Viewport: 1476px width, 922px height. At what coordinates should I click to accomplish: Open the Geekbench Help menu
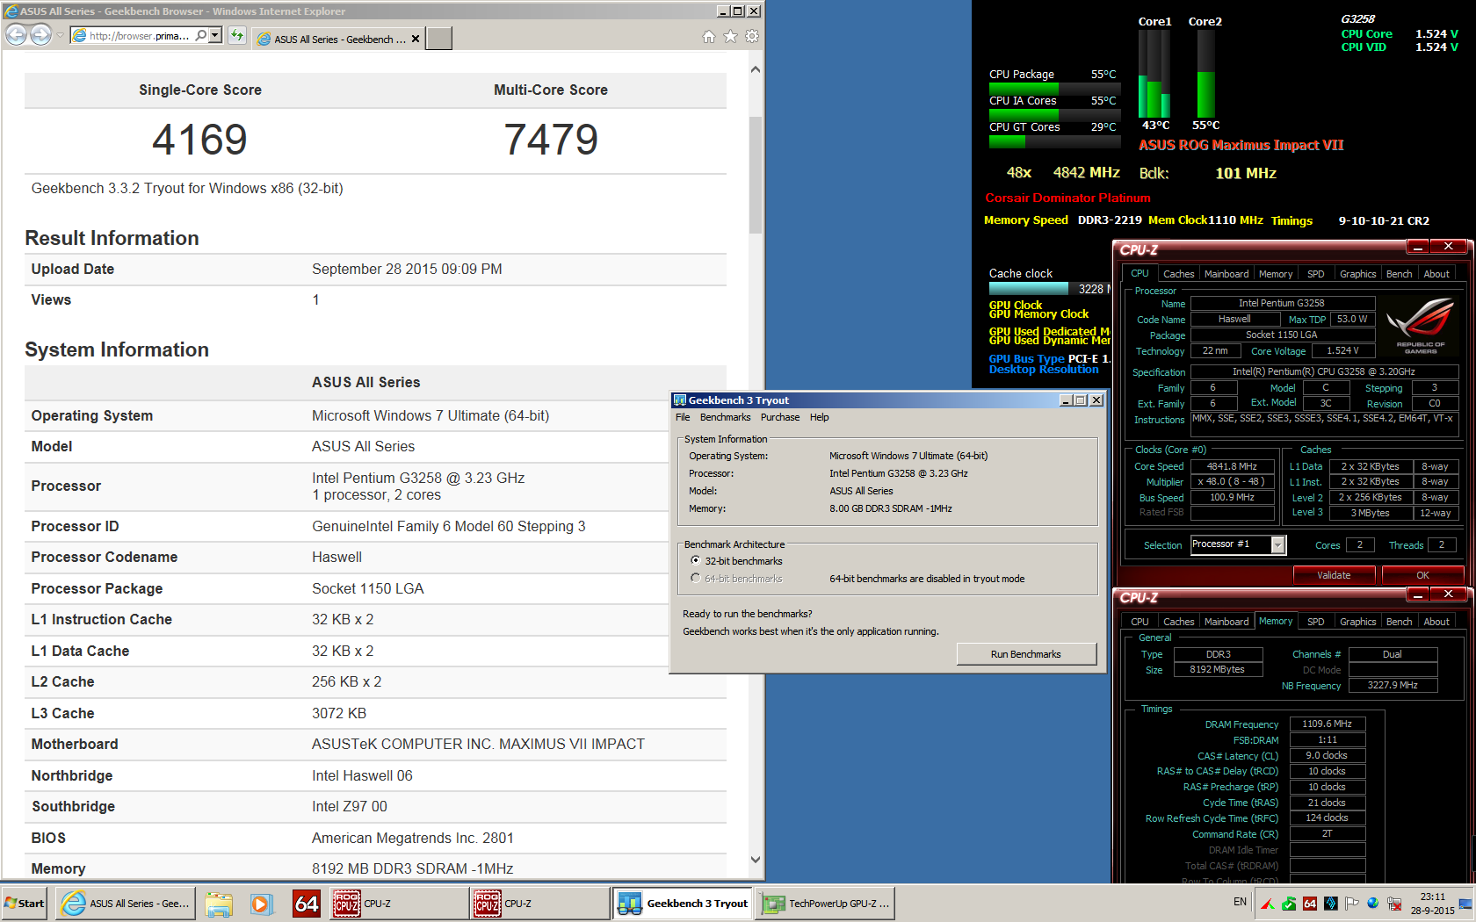820,418
